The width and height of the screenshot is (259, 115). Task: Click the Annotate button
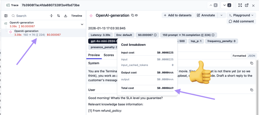point(206,15)
